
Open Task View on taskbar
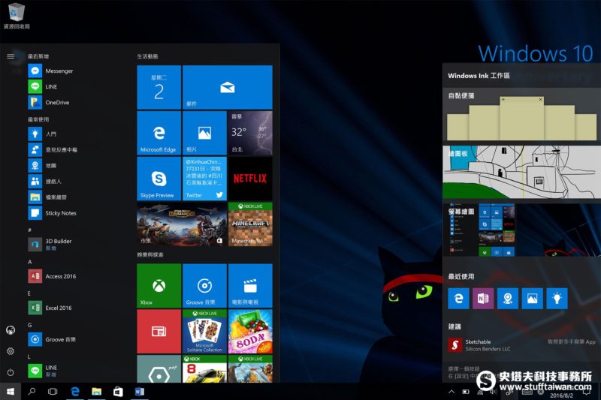(53, 391)
